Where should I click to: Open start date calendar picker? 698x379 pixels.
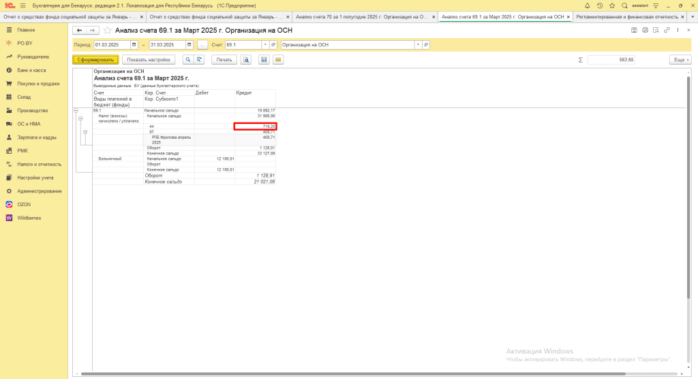[x=134, y=45]
